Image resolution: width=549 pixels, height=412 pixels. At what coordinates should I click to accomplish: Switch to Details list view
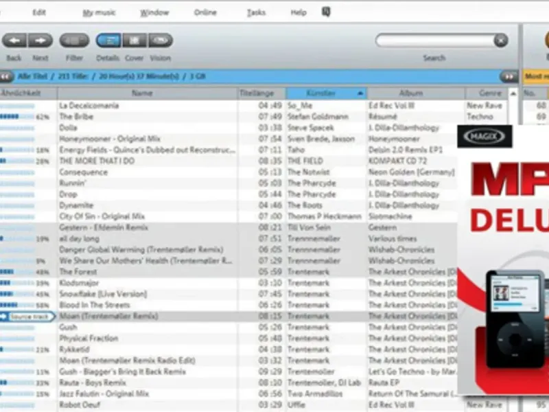click(x=109, y=41)
